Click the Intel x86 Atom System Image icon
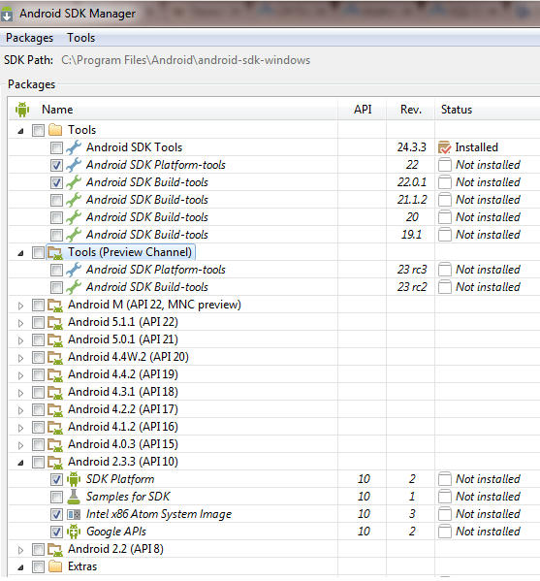Viewport: 540px width, 581px height. [74, 514]
